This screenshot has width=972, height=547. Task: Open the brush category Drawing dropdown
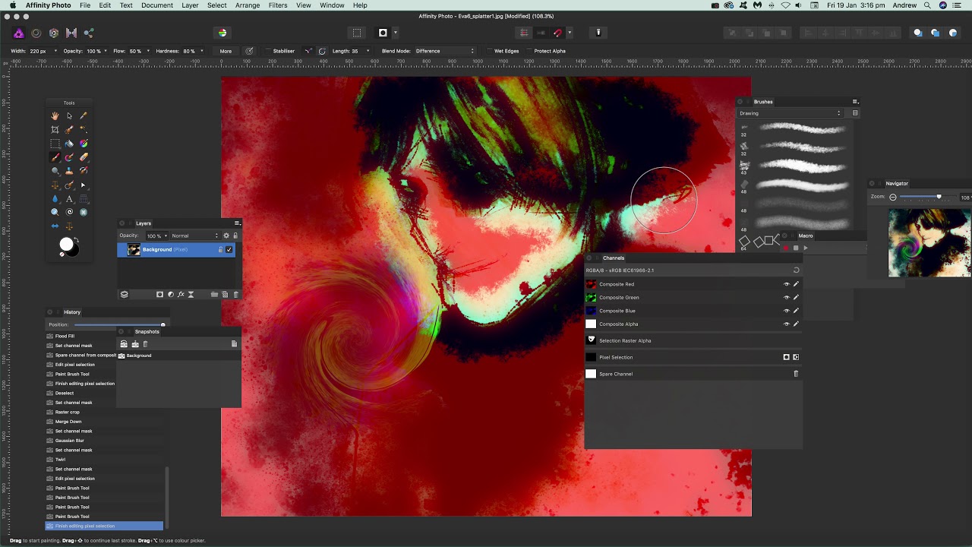click(791, 113)
